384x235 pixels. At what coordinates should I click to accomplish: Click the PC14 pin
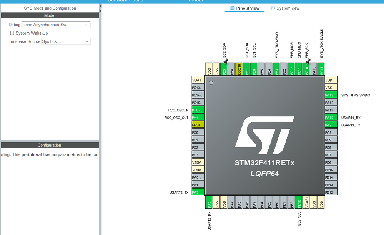point(198,95)
